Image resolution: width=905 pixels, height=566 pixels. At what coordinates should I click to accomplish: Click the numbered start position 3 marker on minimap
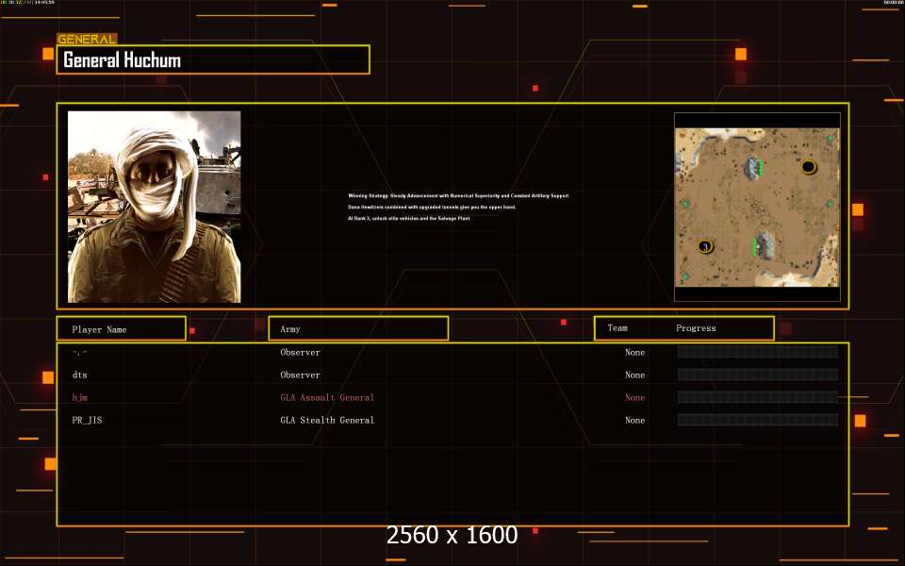coord(704,246)
